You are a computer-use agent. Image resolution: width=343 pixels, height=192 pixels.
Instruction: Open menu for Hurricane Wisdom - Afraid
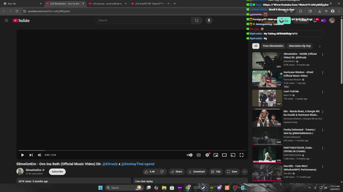pos(323,73)
